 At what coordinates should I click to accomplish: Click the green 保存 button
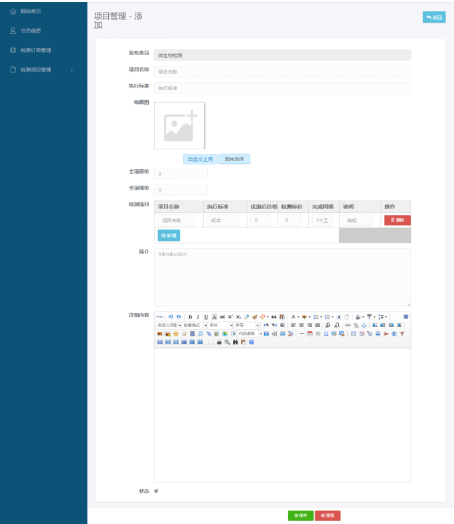click(300, 515)
